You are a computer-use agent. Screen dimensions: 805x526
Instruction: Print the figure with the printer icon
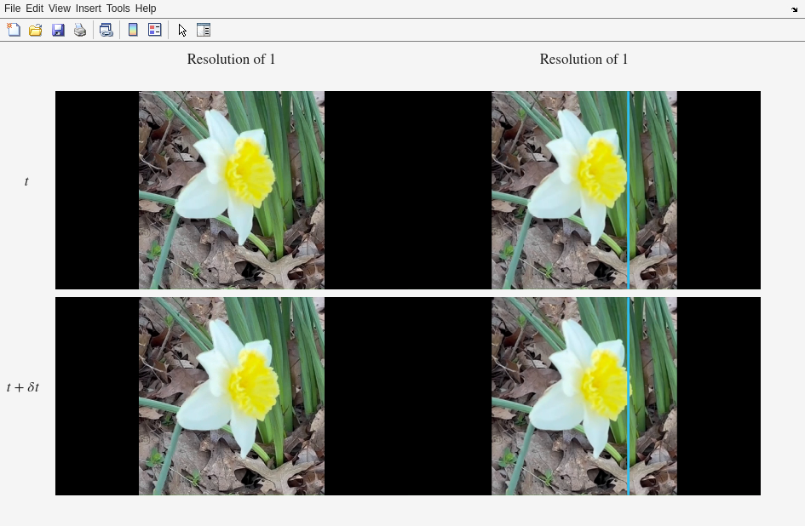(x=80, y=30)
